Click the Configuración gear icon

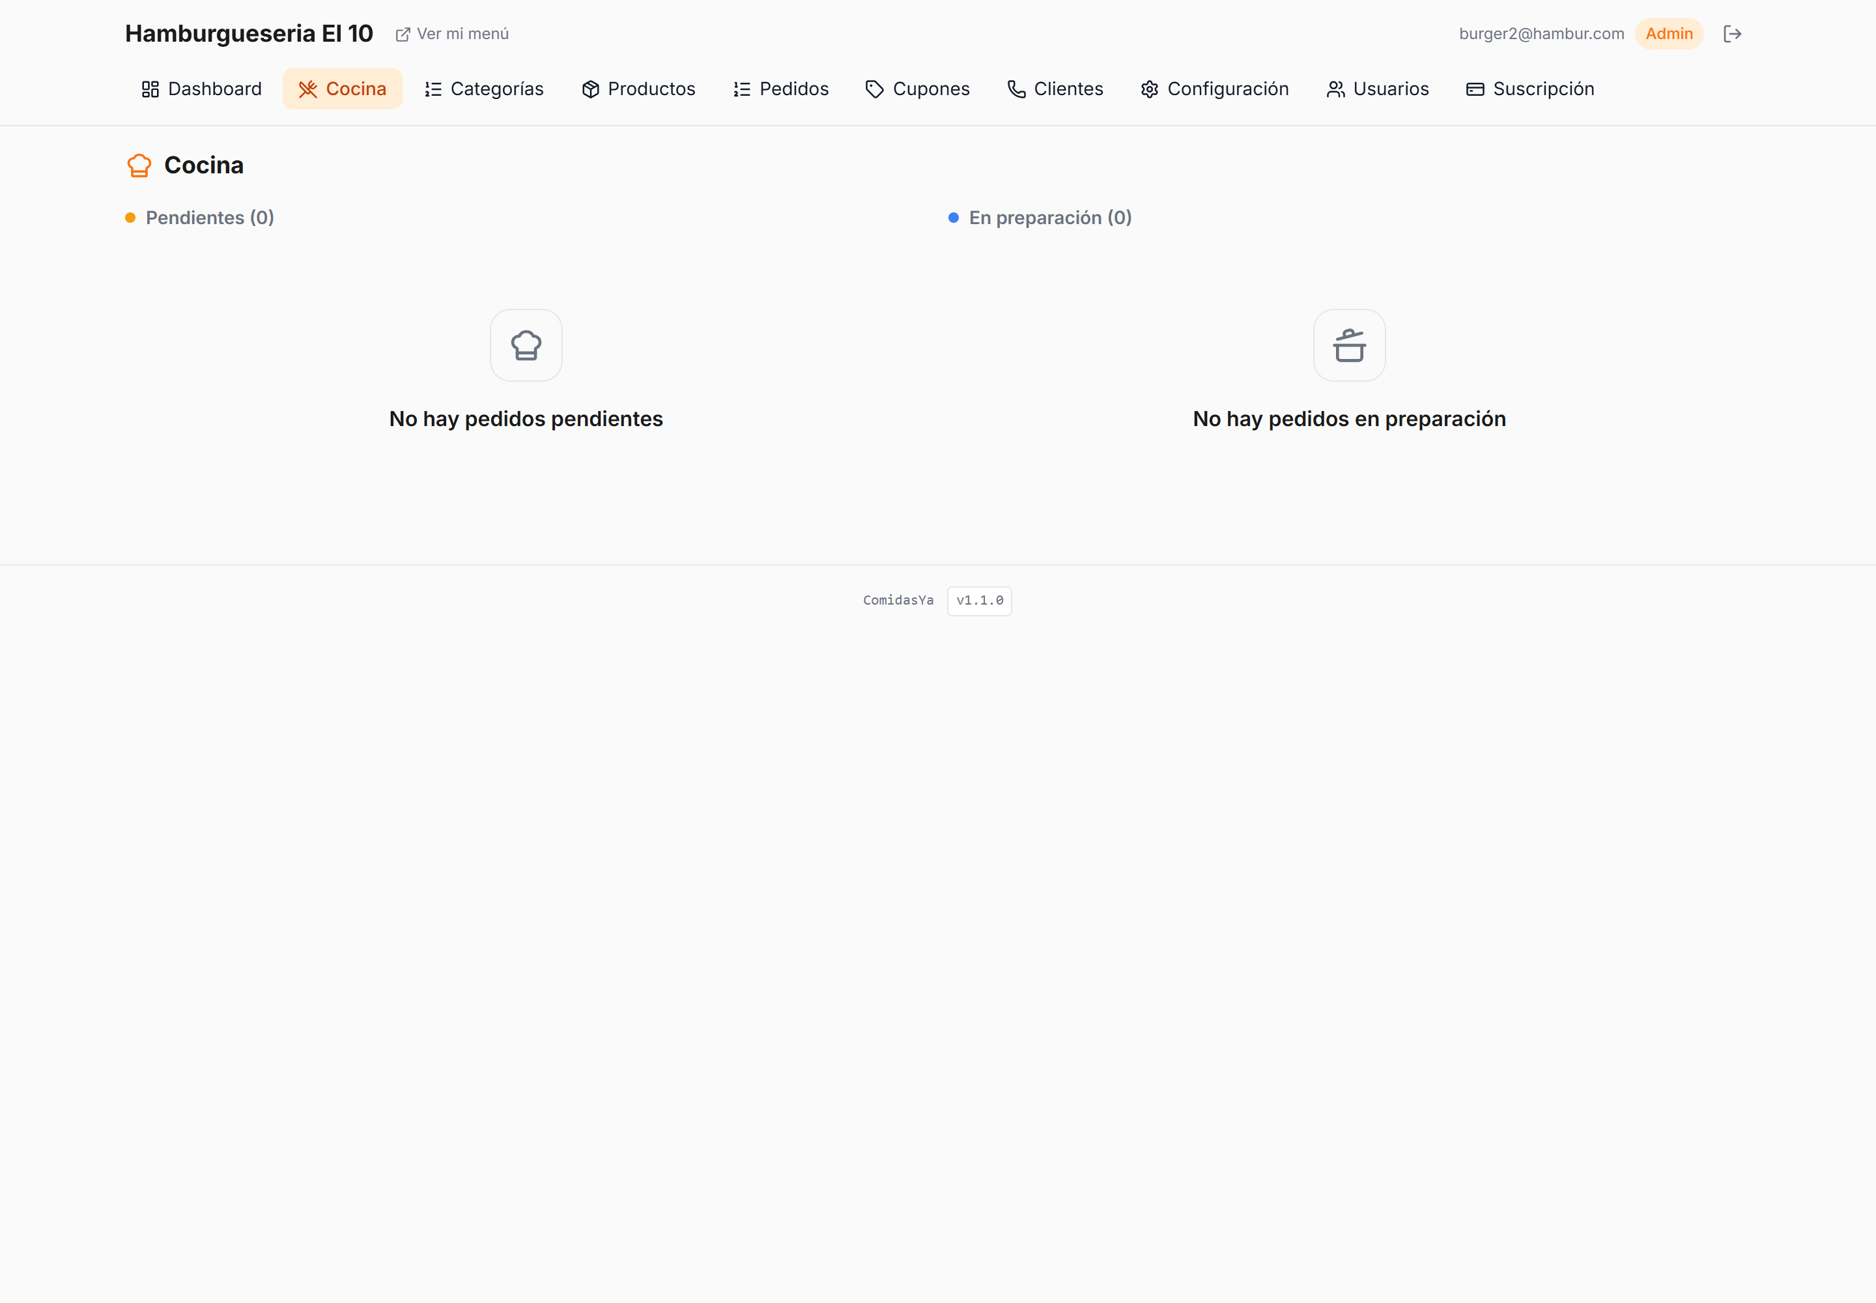click(x=1150, y=89)
